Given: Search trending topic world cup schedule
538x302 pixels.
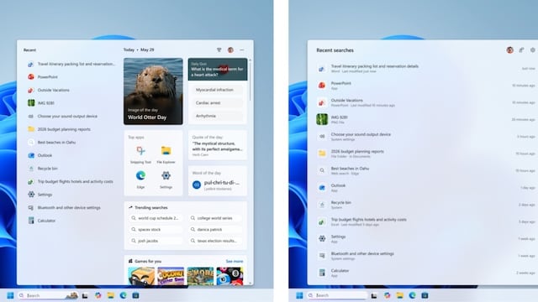Looking at the screenshot, I should tap(156, 218).
